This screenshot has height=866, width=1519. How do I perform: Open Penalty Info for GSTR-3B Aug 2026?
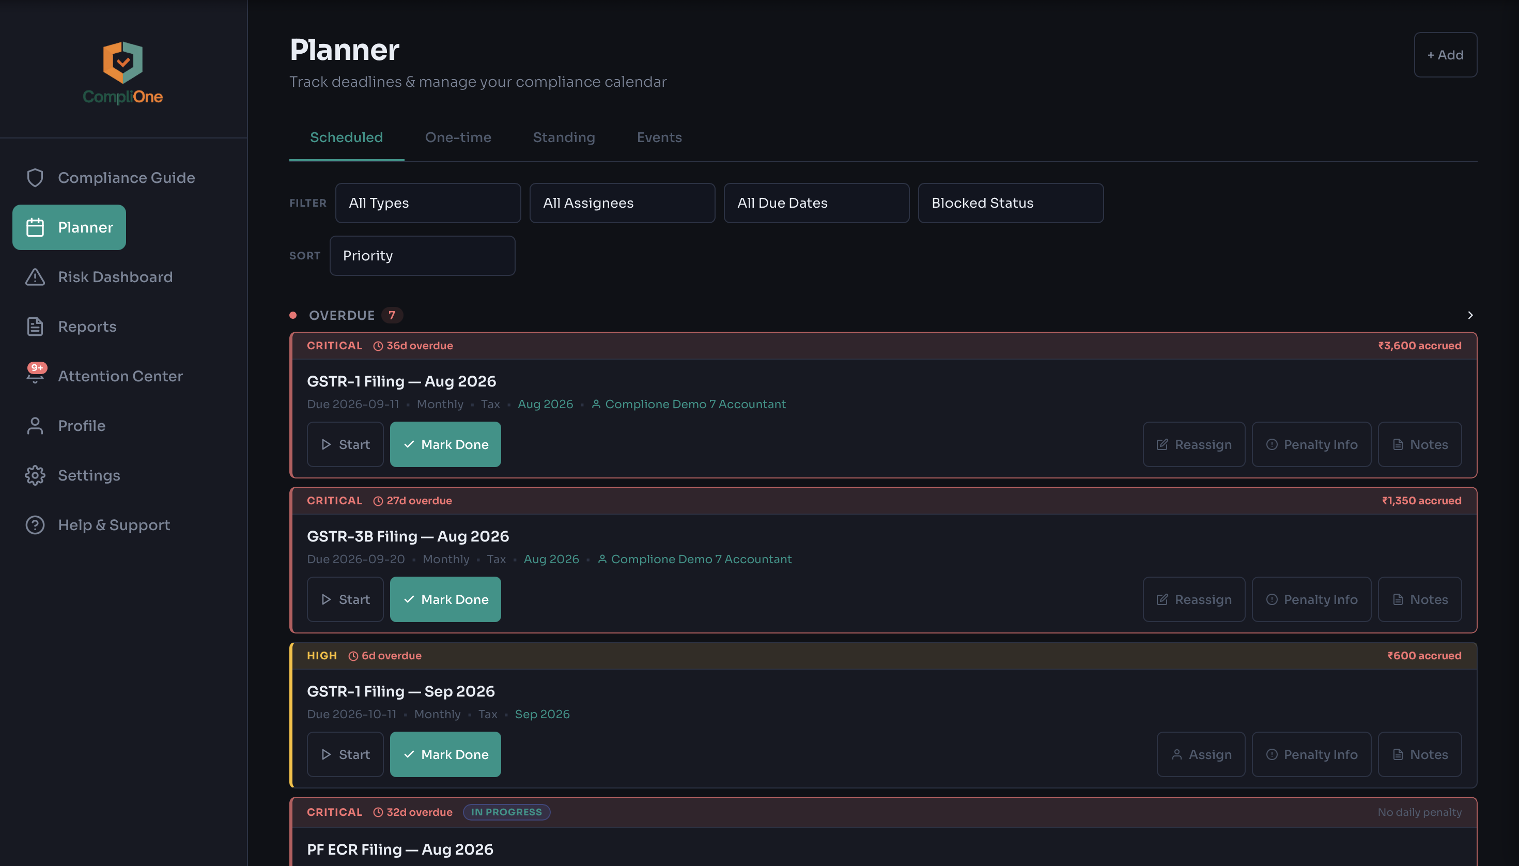[1311, 599]
